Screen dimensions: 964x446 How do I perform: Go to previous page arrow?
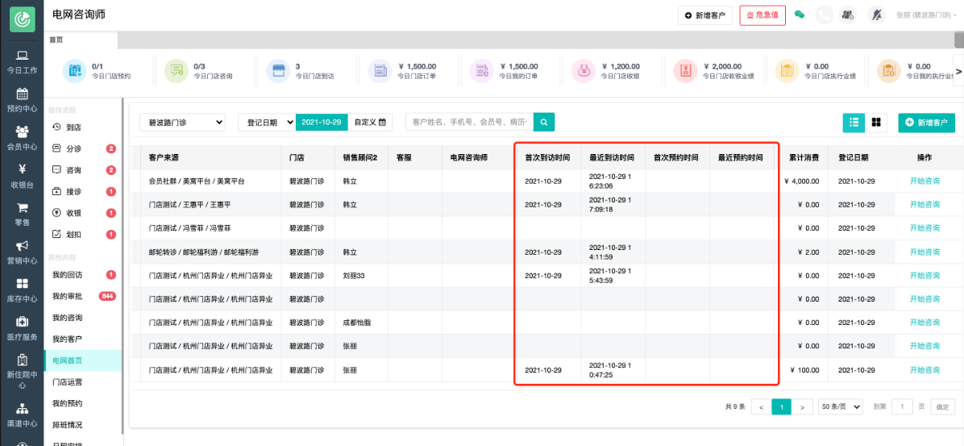pyautogui.click(x=761, y=406)
